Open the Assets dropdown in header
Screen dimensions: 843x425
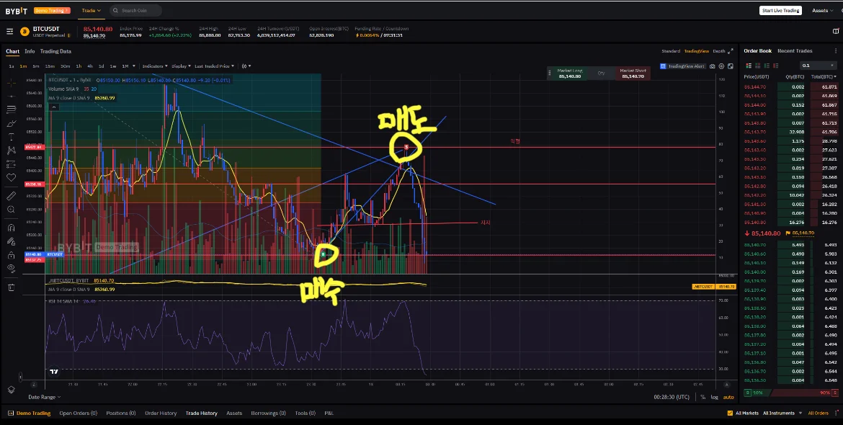click(823, 10)
